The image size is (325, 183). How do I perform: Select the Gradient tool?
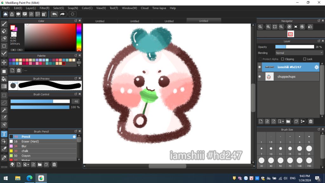tap(4, 86)
